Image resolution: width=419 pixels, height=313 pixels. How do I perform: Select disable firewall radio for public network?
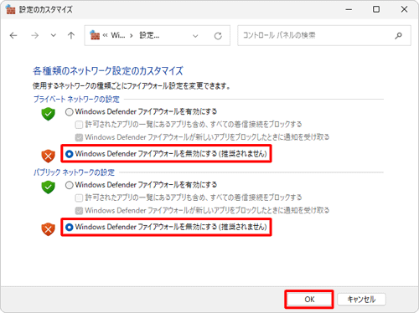(70, 227)
